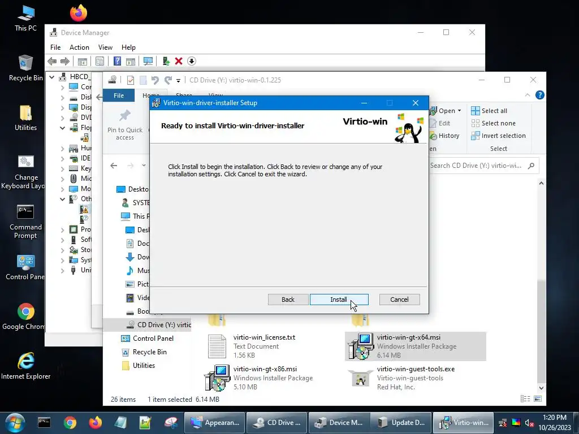Click the down-arrow Disable device icon

[191, 61]
